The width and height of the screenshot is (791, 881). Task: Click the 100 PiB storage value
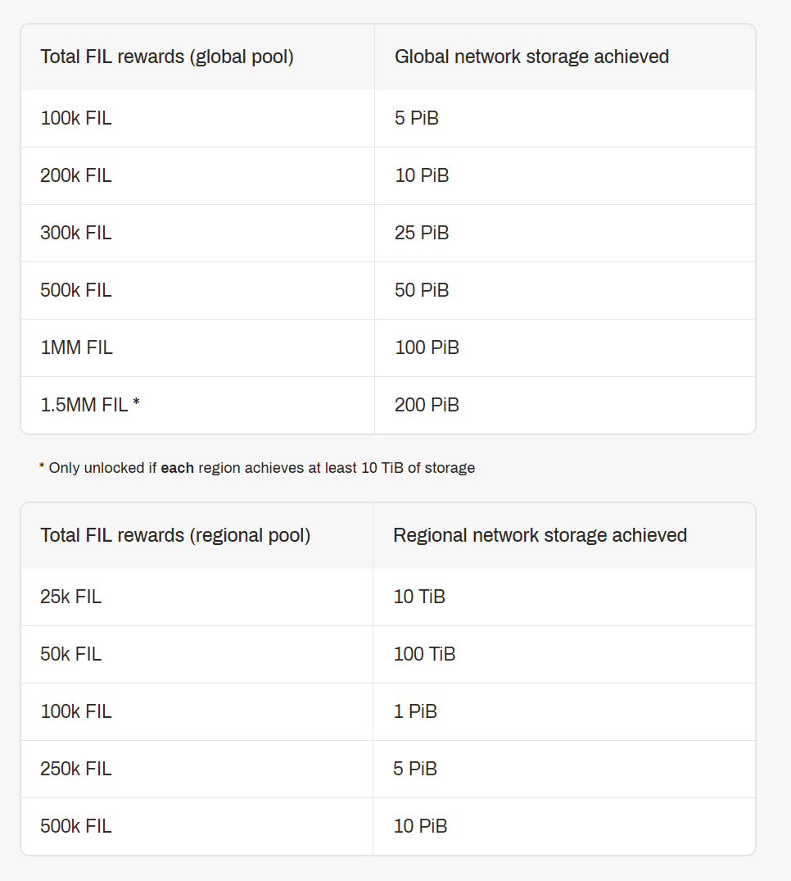tap(427, 347)
